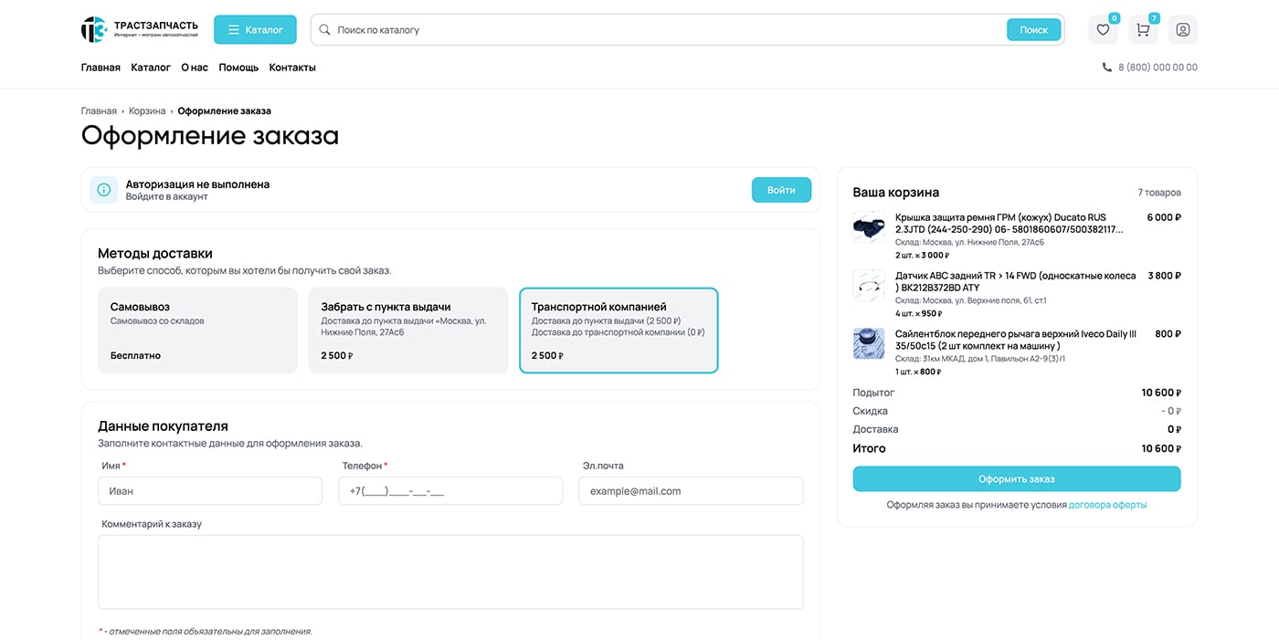Open the timing belt cover product thumbnail

tap(868, 227)
